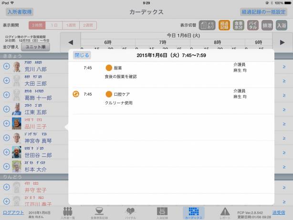The width and height of the screenshot is (293, 220).
Task: Open the バイタル heart icon in bottom bar
Action: (131, 213)
